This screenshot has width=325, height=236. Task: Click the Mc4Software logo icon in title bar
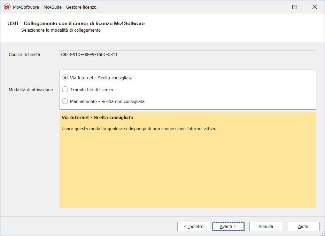7,7
